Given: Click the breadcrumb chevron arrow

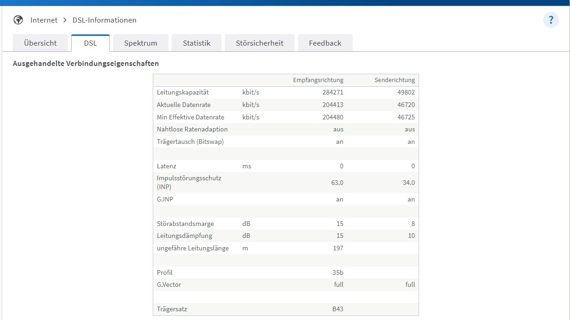Looking at the screenshot, I should coord(65,20).
